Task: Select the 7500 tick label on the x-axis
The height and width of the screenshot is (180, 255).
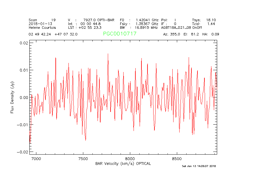Action: (x=83, y=159)
